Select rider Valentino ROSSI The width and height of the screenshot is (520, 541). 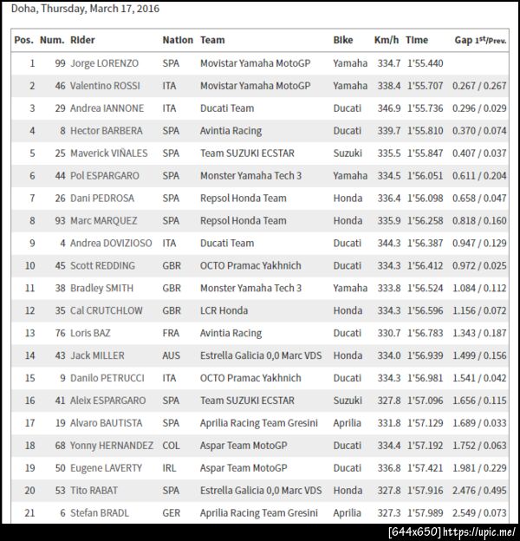107,86
